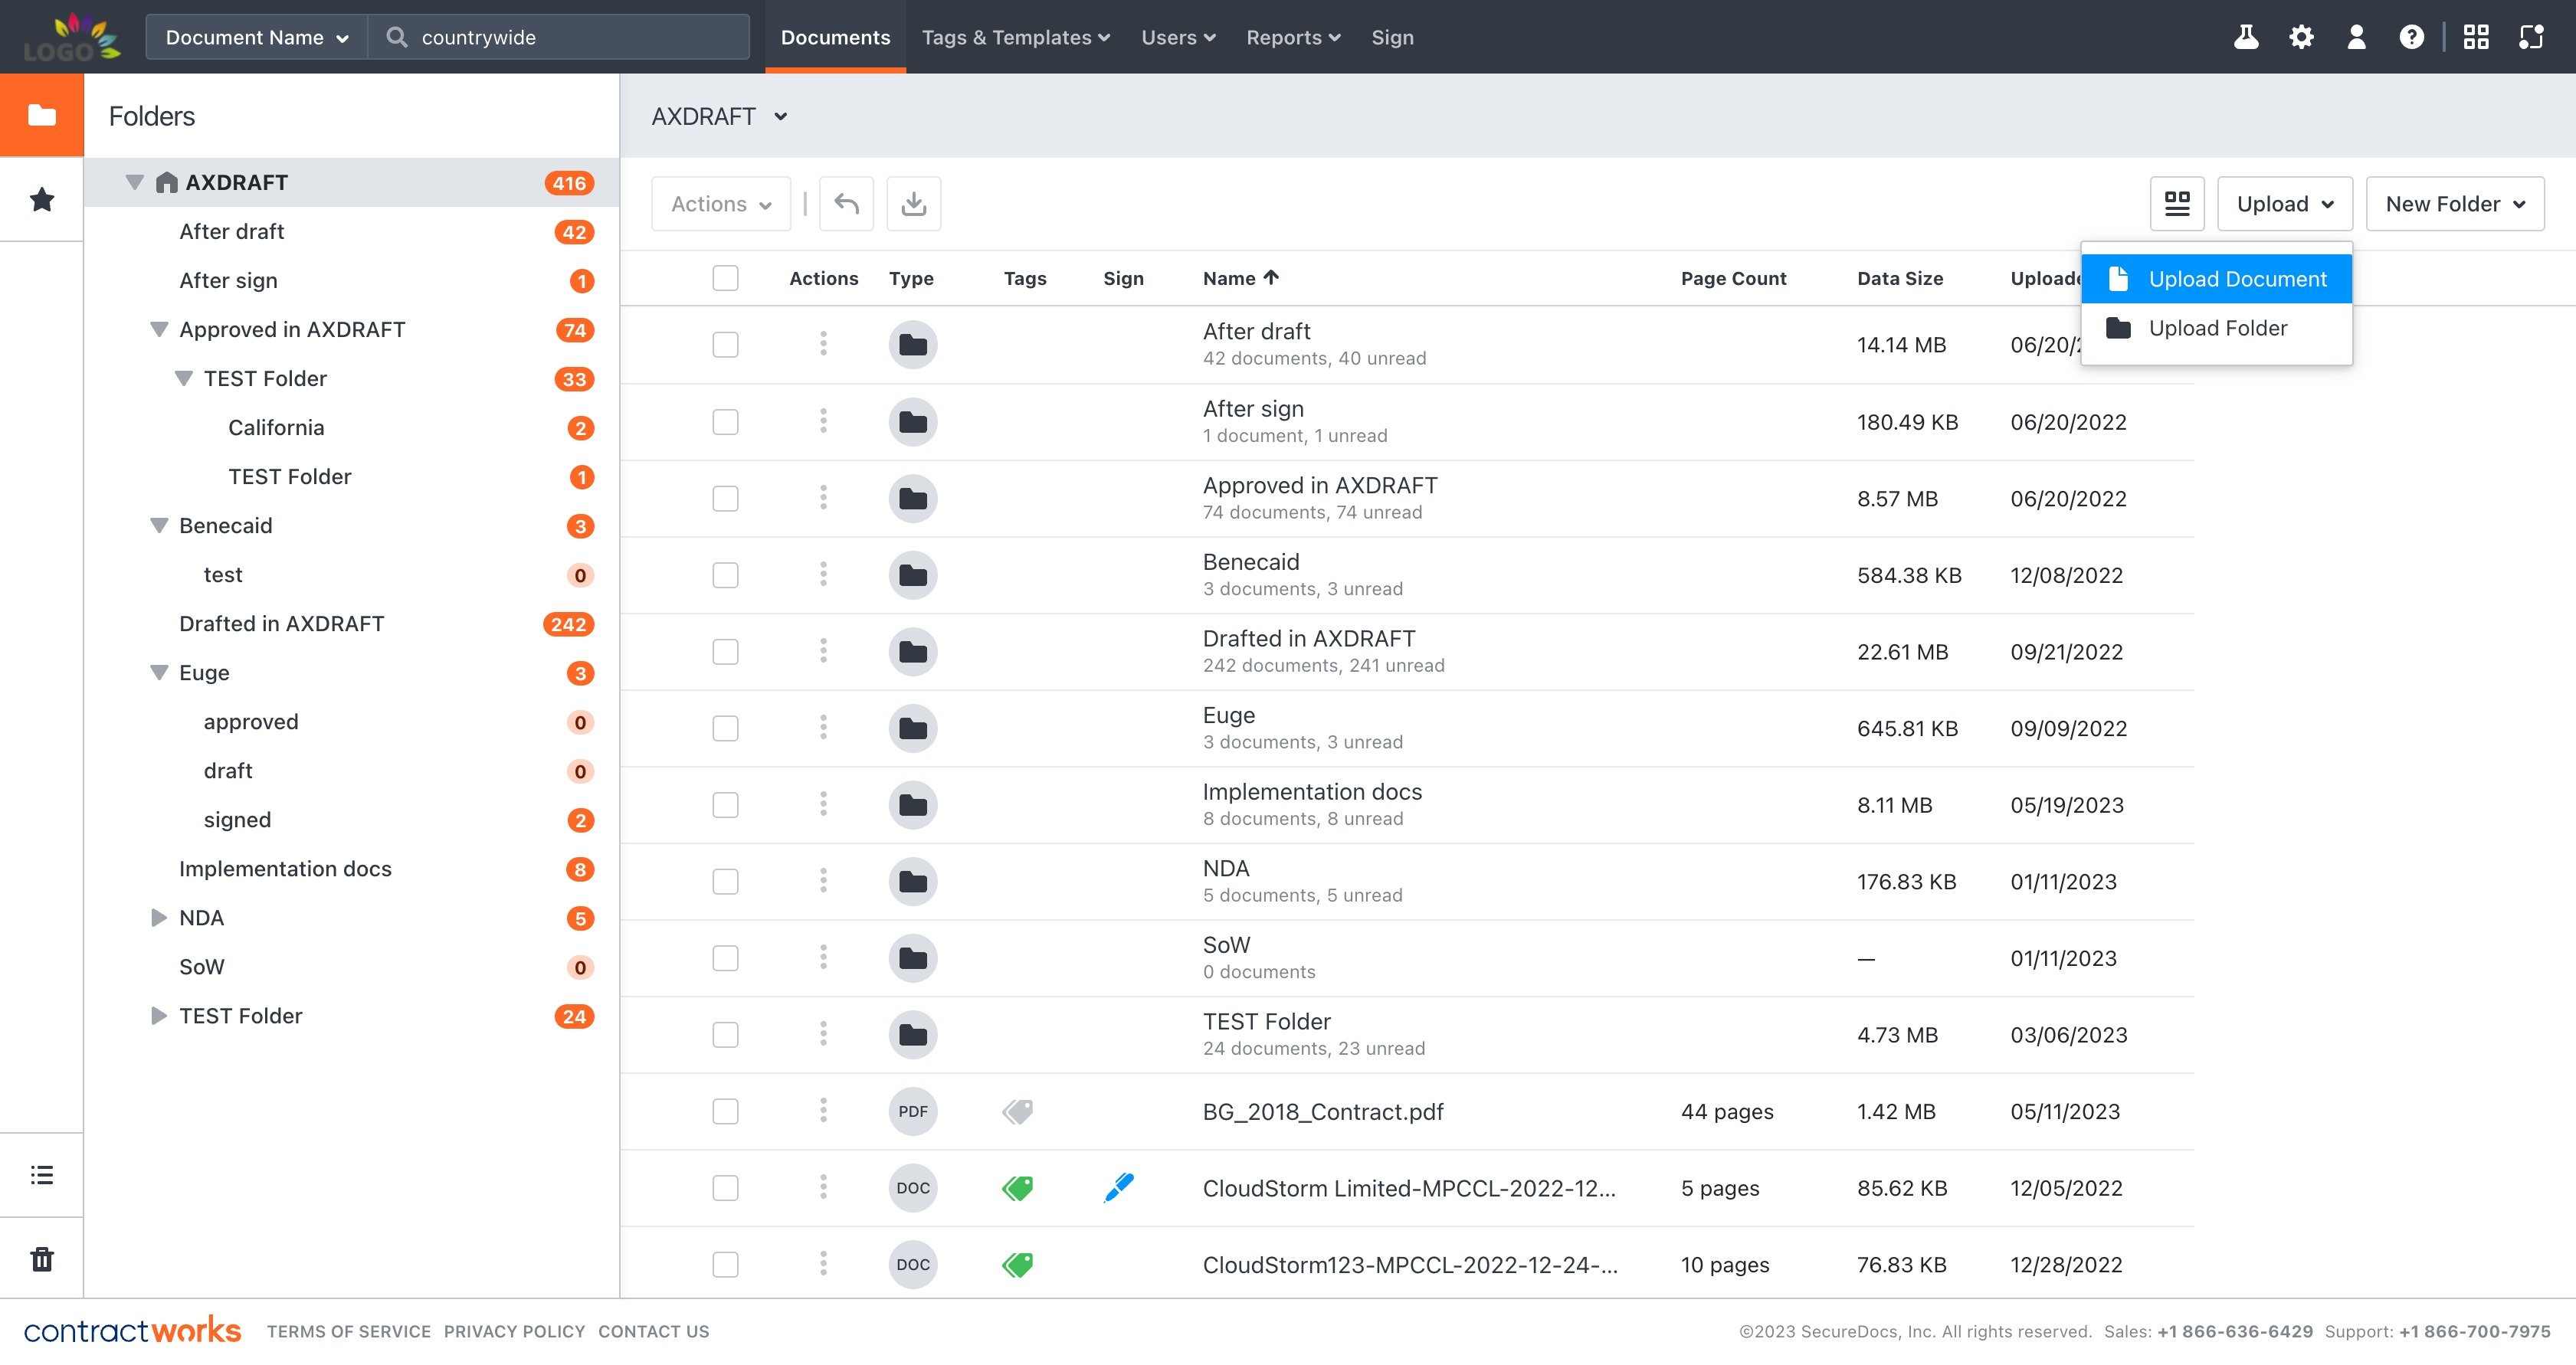Viewport: 2576px width, 1365px height.
Task: Click the blue sign pen icon
Action: 1119,1187
